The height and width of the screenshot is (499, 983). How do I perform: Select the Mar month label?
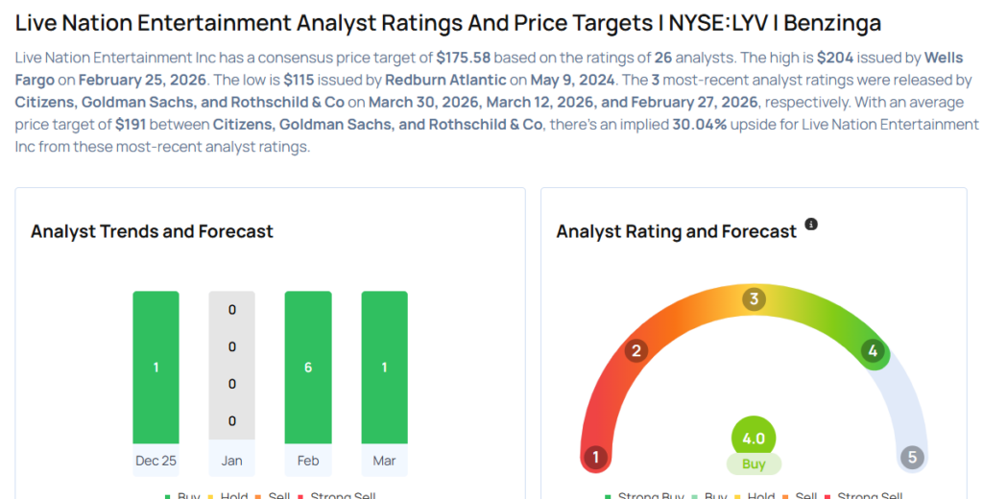(384, 461)
